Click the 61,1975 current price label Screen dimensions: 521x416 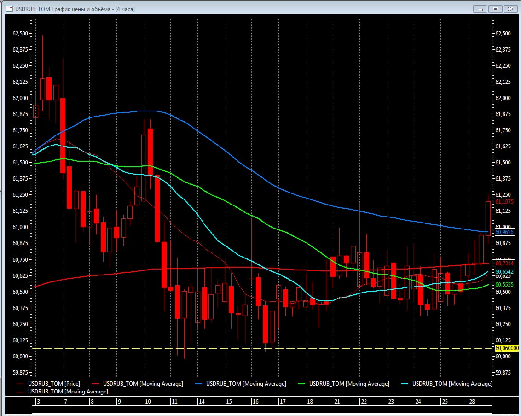tap(504, 202)
